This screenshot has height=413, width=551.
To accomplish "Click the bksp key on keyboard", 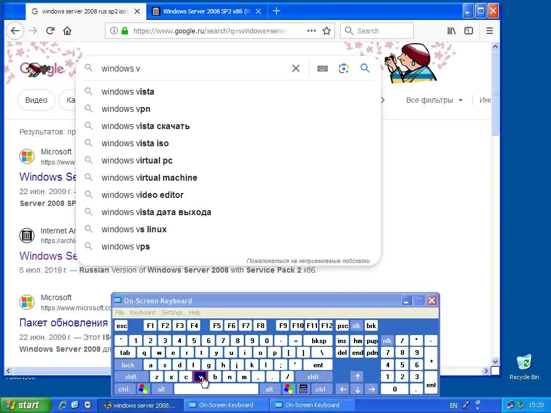I will click(x=319, y=340).
